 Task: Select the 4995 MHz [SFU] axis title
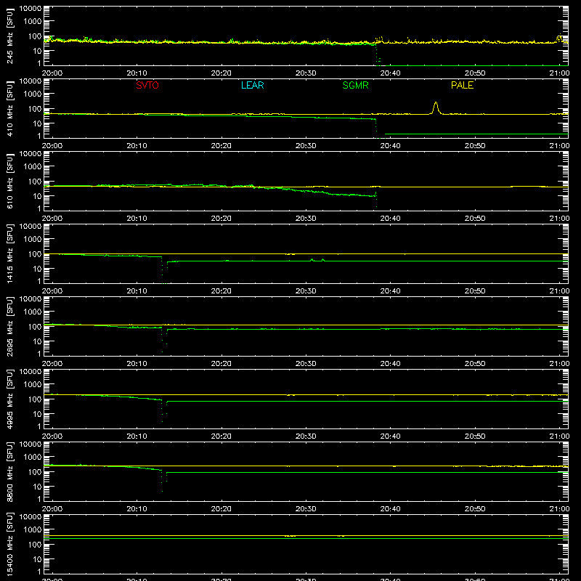(x=10, y=399)
